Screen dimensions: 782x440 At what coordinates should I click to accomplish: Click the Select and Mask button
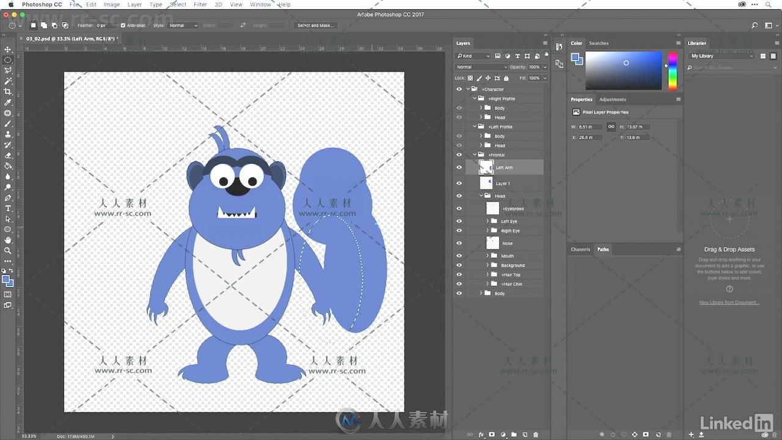315,26
